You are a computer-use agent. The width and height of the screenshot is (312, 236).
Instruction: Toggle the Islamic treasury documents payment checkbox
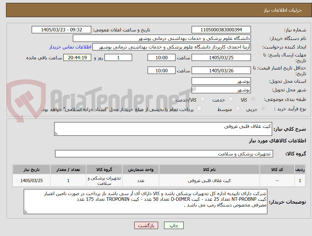pyautogui.click(x=199, y=108)
